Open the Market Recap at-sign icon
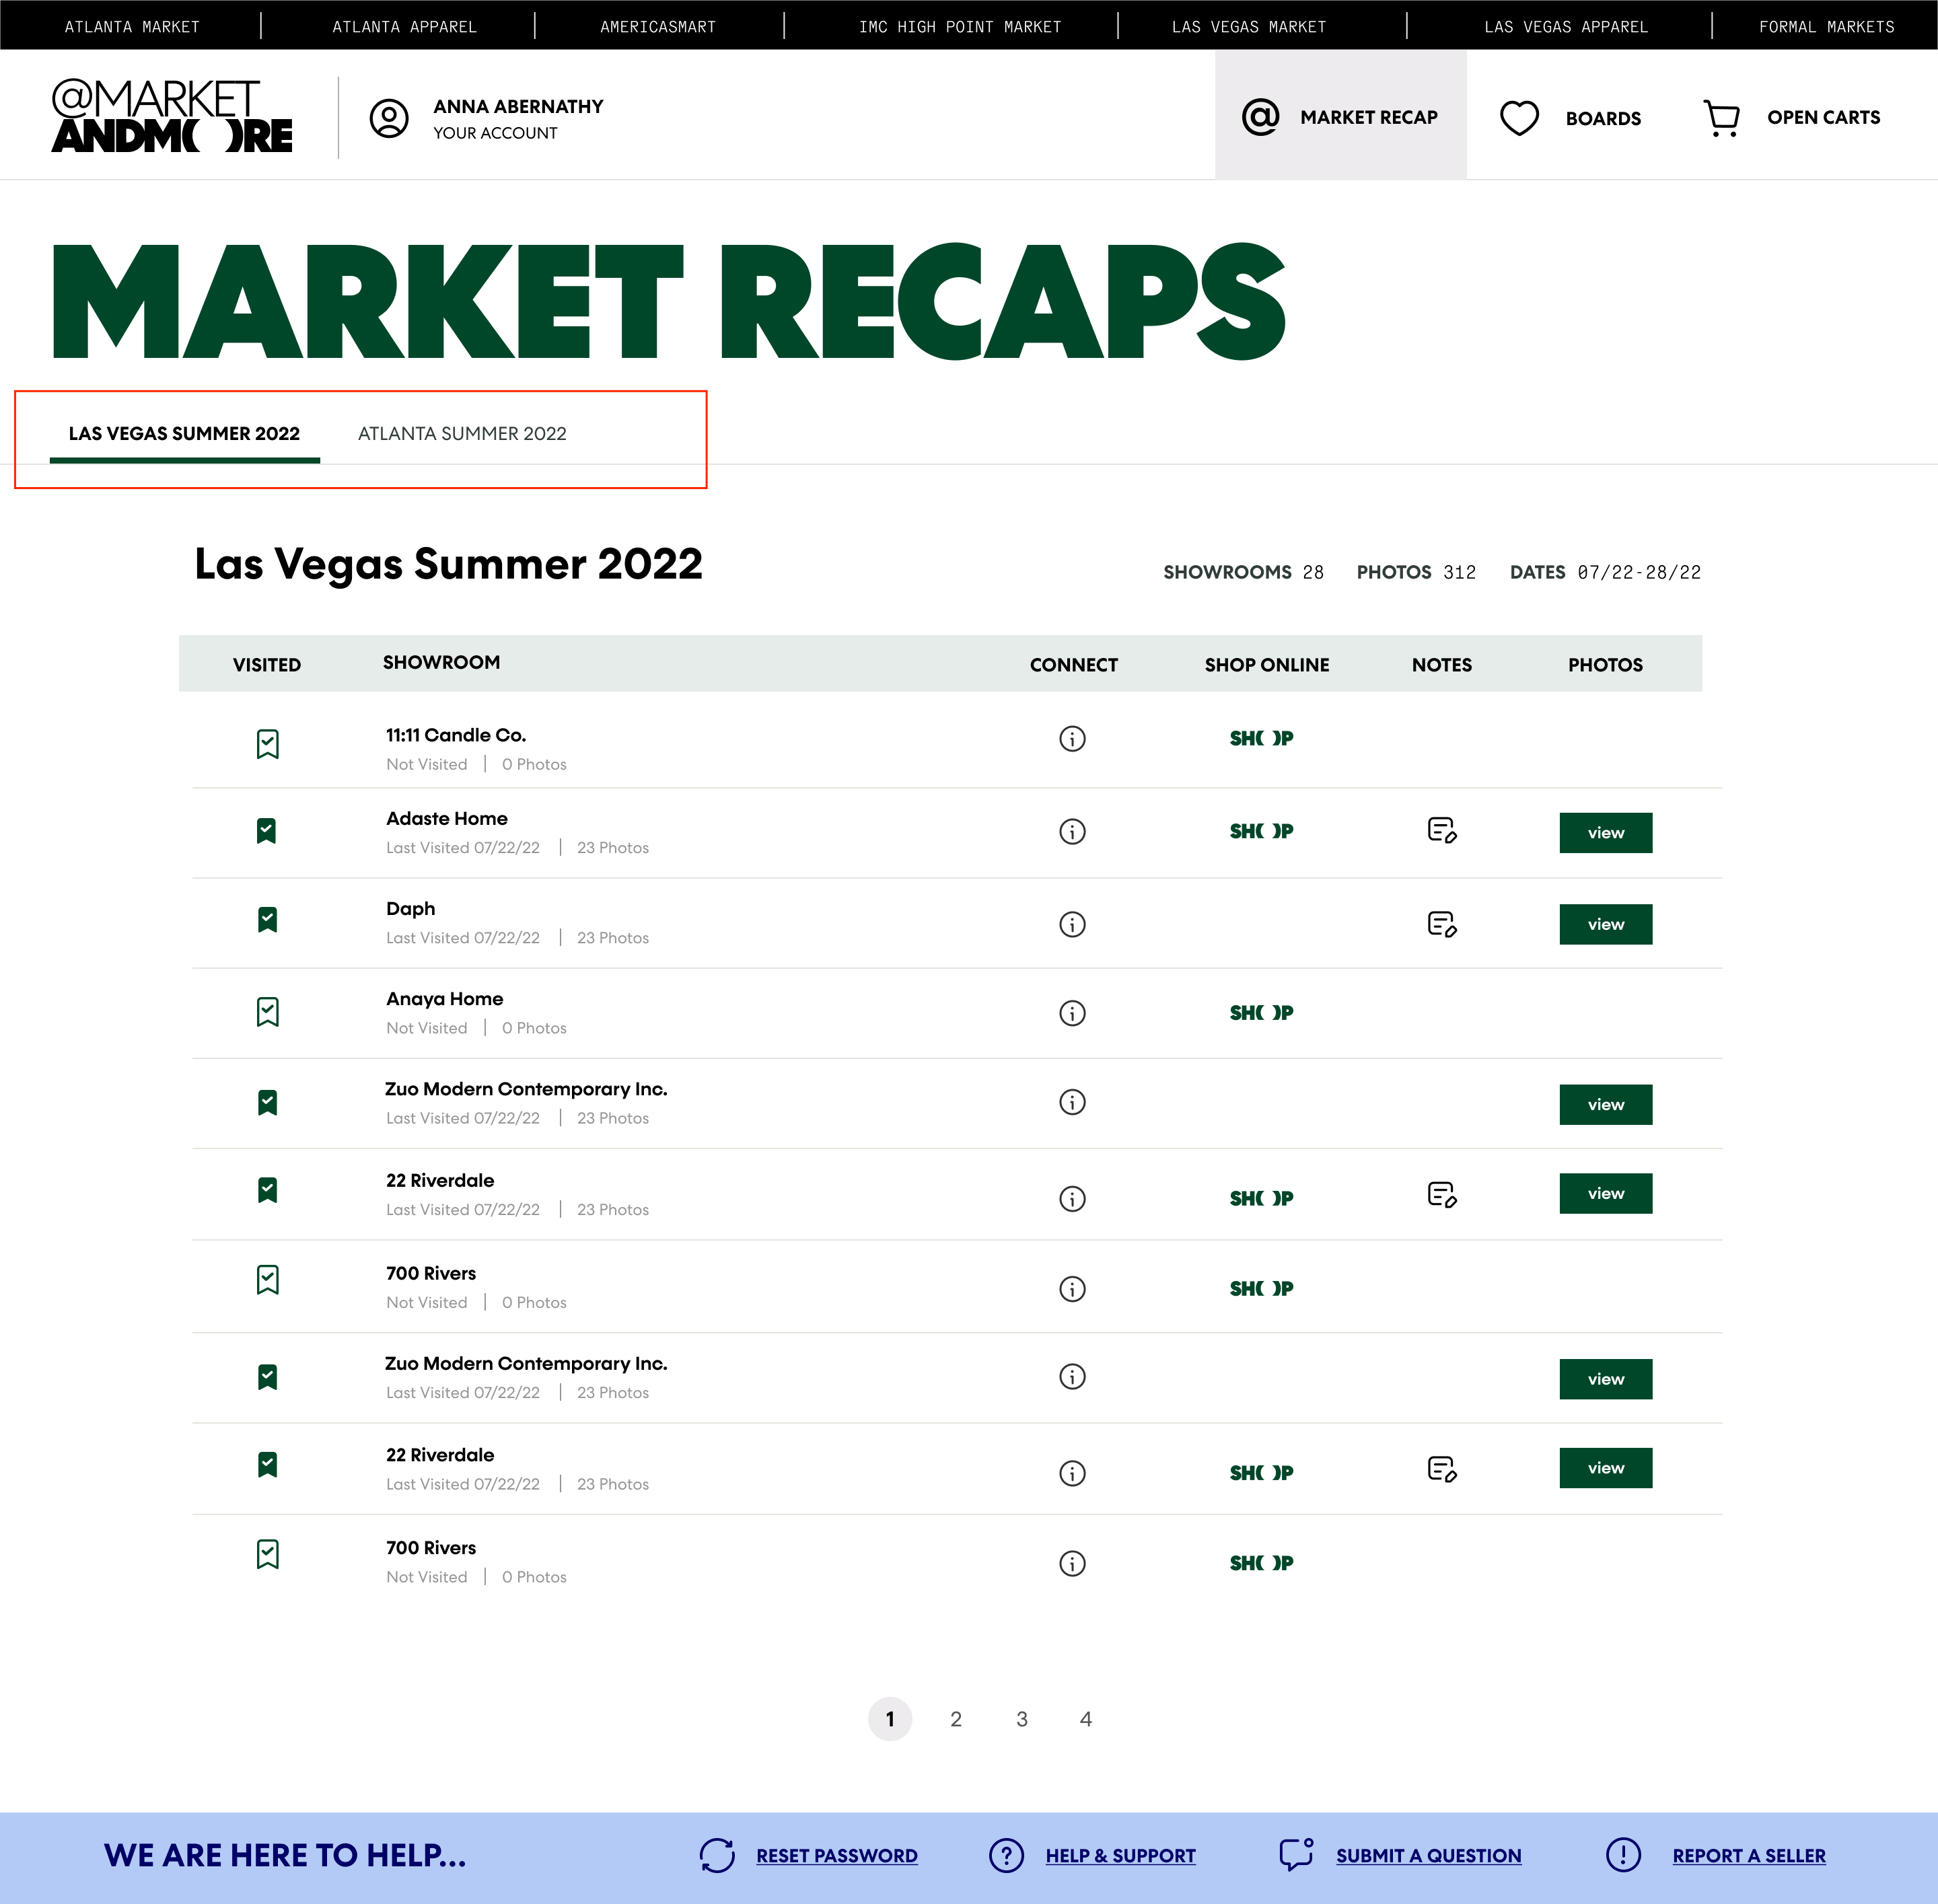The width and height of the screenshot is (1938, 1904). coord(1260,117)
